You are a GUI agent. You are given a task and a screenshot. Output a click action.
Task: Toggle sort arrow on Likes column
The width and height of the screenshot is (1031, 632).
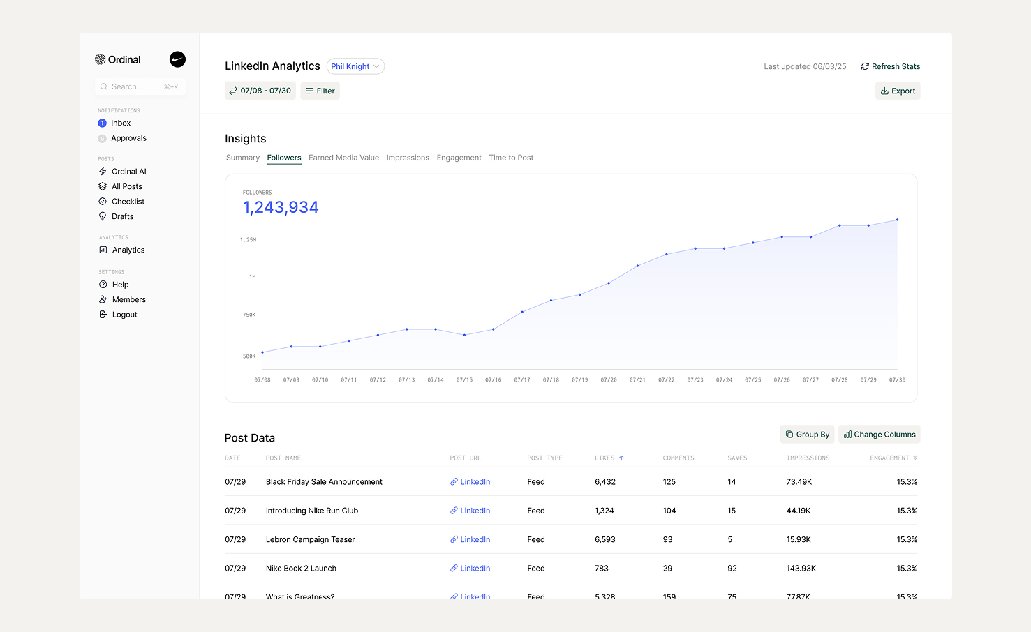(621, 458)
